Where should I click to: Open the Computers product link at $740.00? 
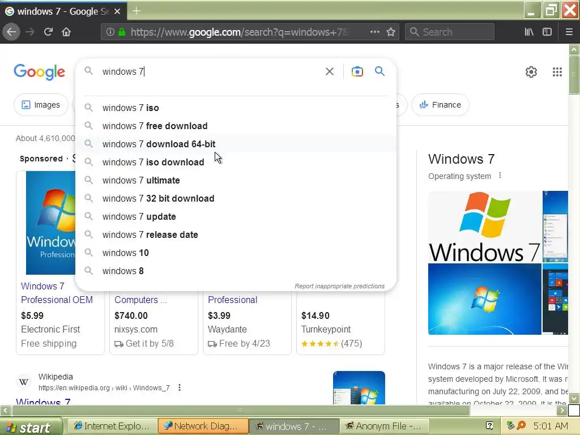tap(140, 300)
